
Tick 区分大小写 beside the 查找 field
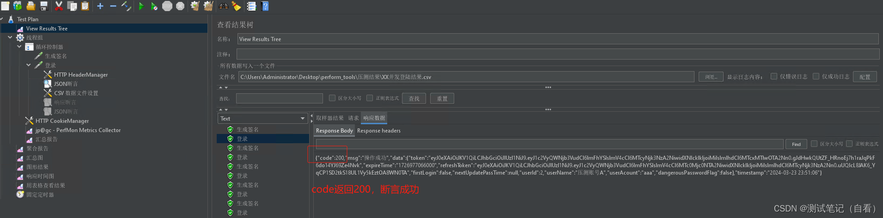click(332, 98)
